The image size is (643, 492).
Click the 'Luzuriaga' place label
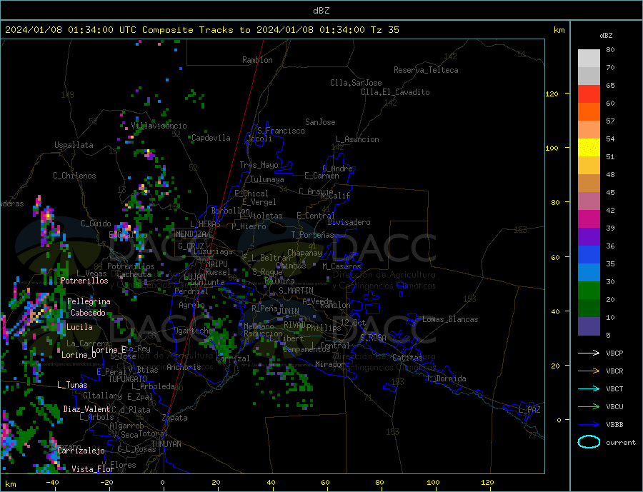[x=213, y=252]
